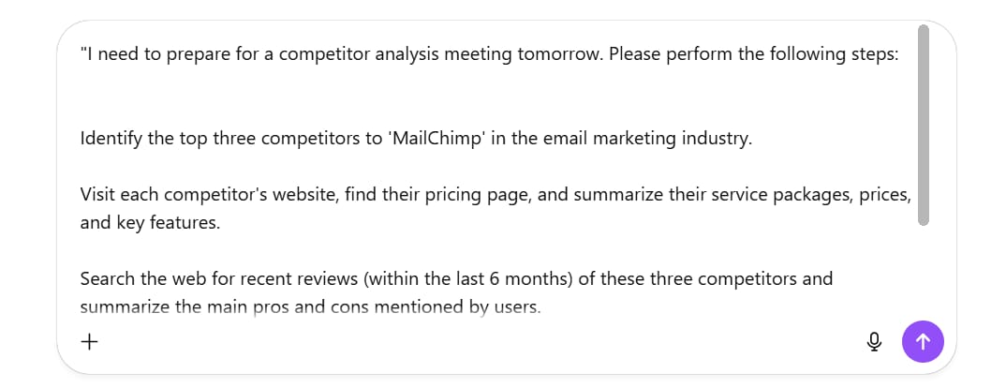The width and height of the screenshot is (1006, 388).
Task: Click the word 'tomorrow' in the first line
Action: (x=557, y=54)
